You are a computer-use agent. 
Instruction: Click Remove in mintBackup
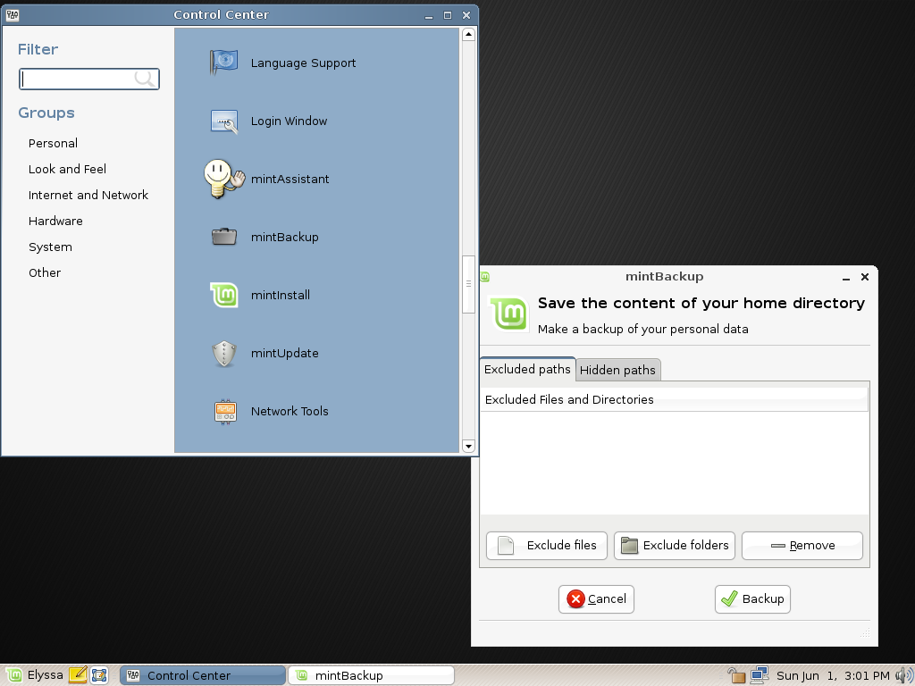point(802,546)
